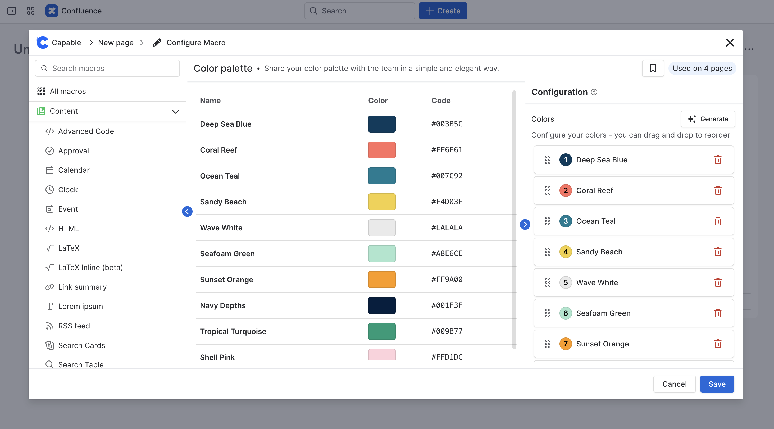Image resolution: width=774 pixels, height=429 pixels.
Task: Open the Confluence app switcher grid icon
Action: [x=31, y=11]
